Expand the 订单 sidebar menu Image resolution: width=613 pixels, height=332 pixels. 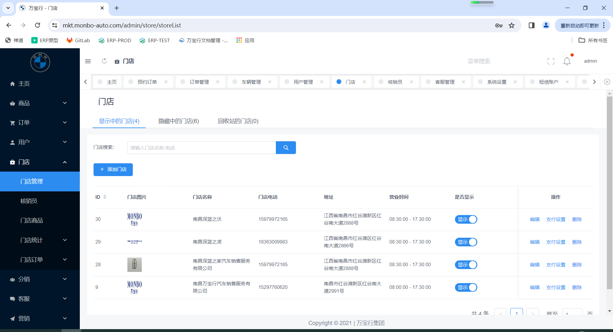point(40,123)
